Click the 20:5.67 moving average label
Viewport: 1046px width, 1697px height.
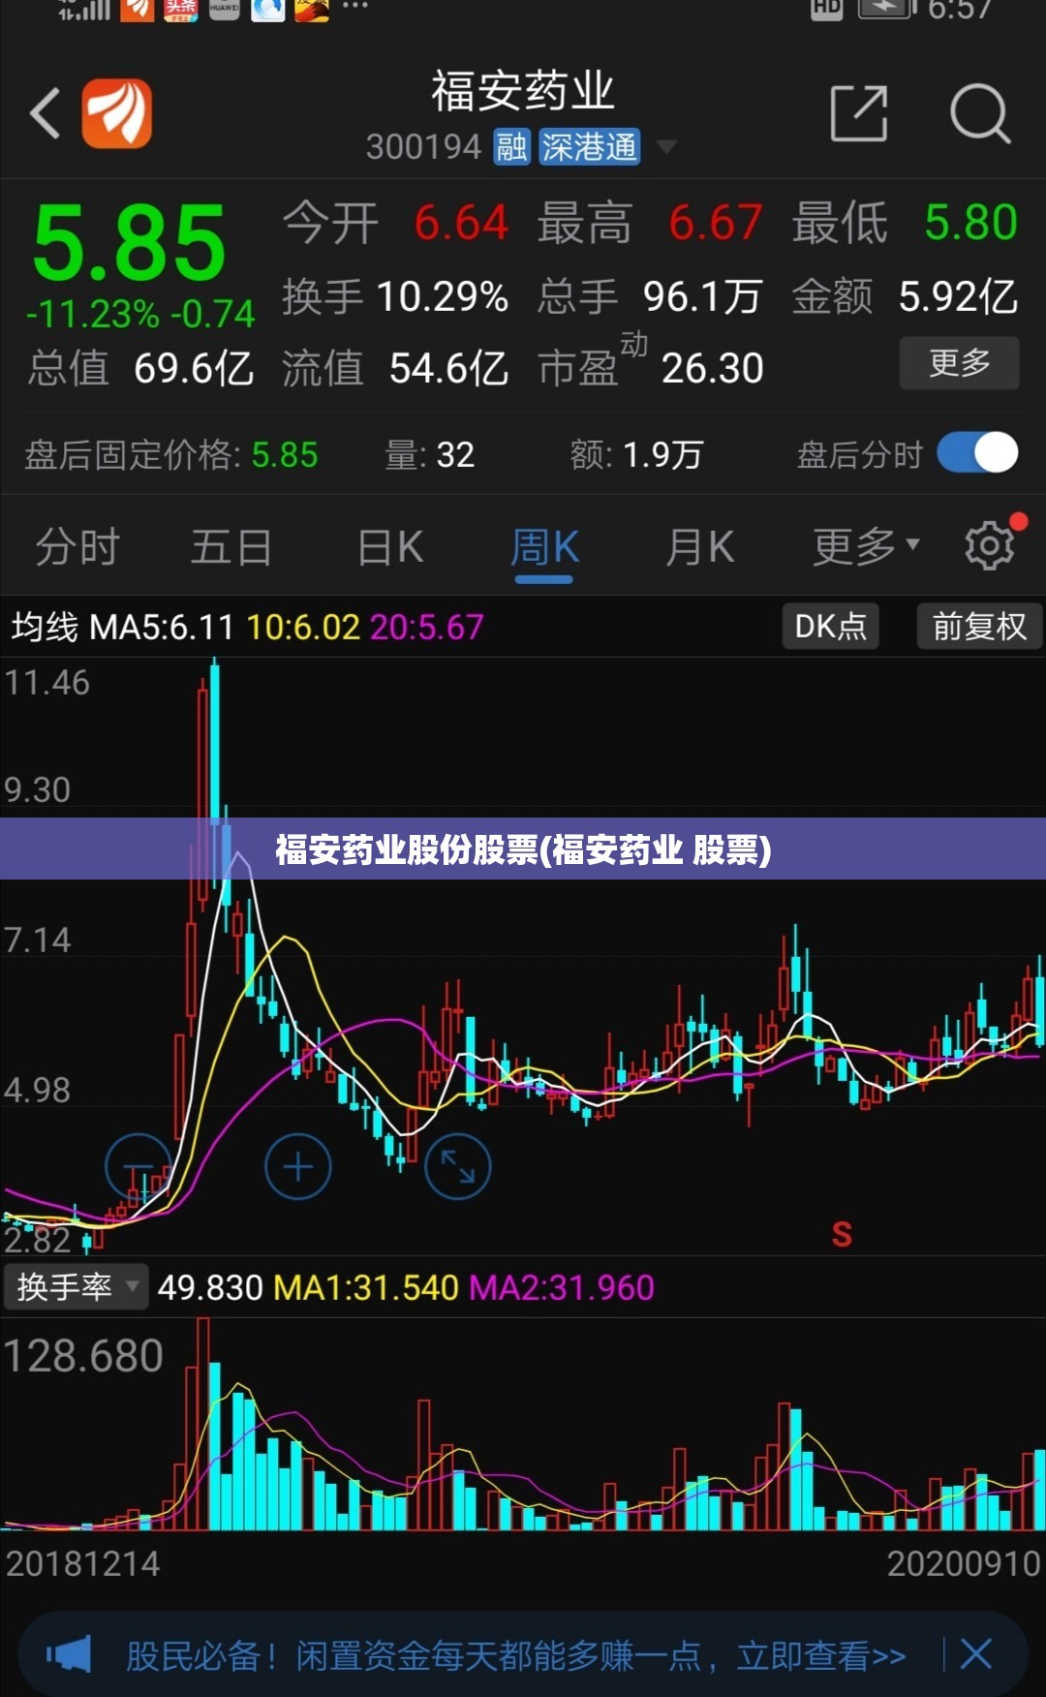pyautogui.click(x=426, y=628)
